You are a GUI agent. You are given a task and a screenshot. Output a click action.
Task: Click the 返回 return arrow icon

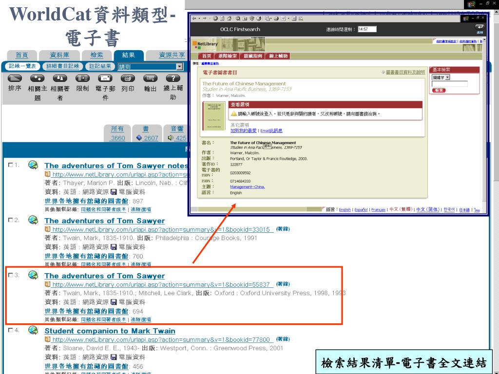coord(480,27)
